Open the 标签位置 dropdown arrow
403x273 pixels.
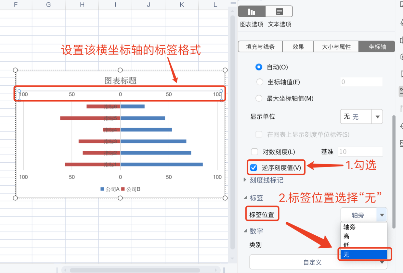(382, 215)
